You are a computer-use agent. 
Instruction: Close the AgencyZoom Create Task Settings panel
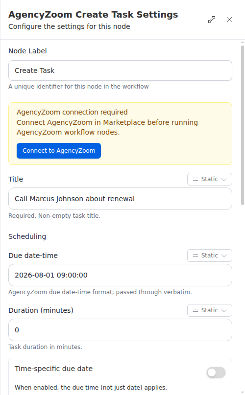[229, 20]
